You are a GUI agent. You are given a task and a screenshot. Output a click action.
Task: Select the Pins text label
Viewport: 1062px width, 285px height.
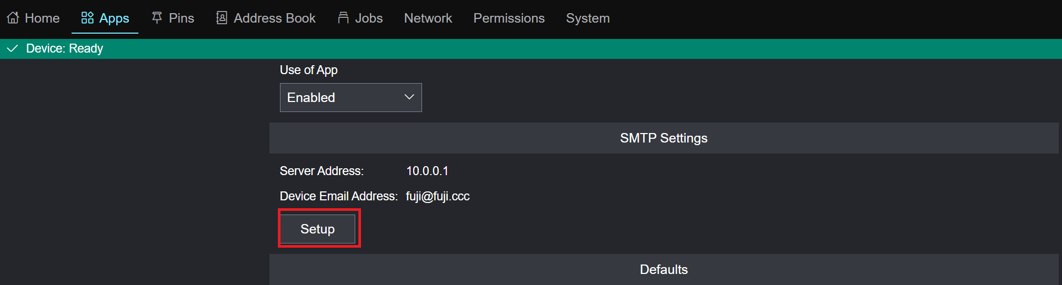[182, 18]
